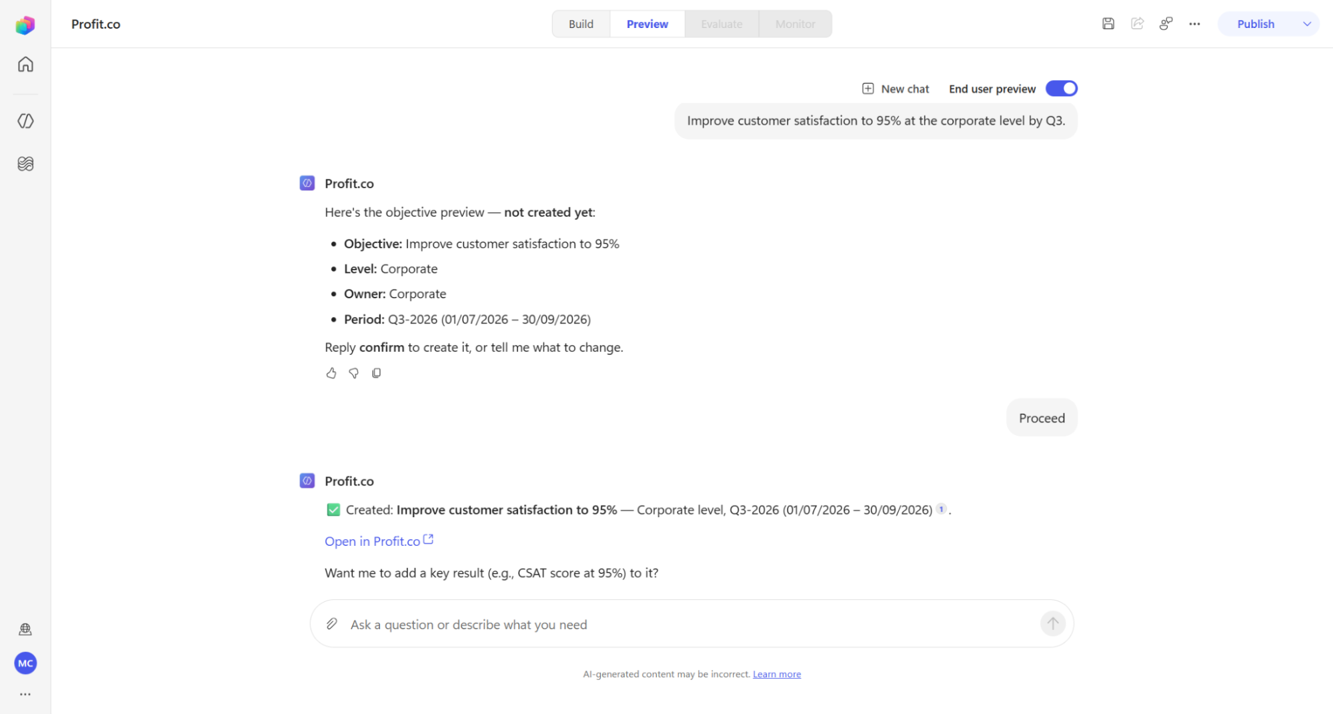Click the 'Proceed' user message bubble

[1042, 418]
